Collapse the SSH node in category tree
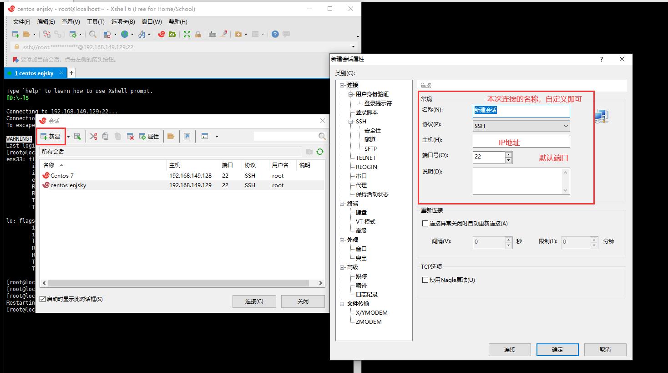 [351, 122]
